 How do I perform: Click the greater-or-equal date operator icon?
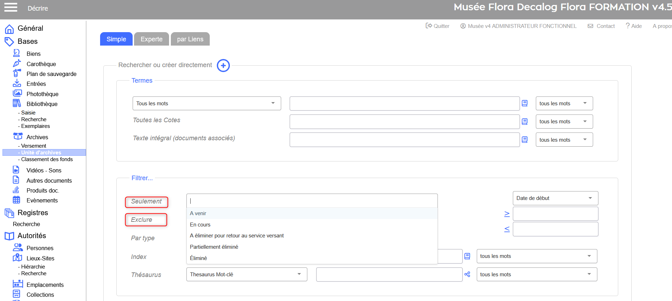tap(507, 214)
